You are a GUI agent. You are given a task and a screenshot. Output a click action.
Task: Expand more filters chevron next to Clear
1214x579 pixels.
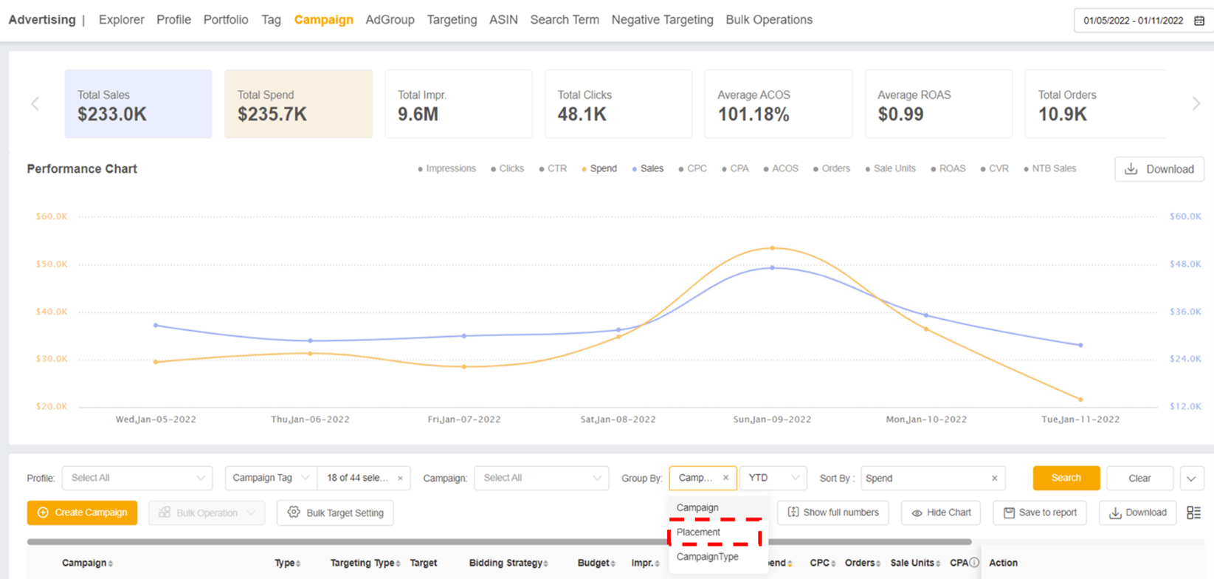1191,479
